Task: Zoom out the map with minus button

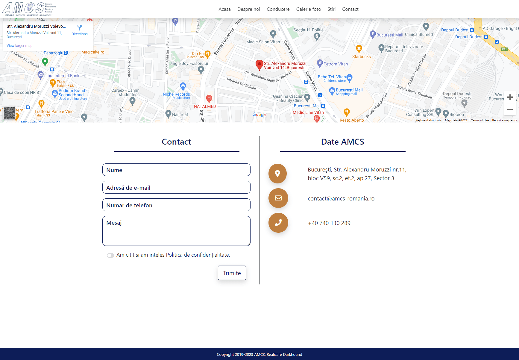Action: [510, 109]
